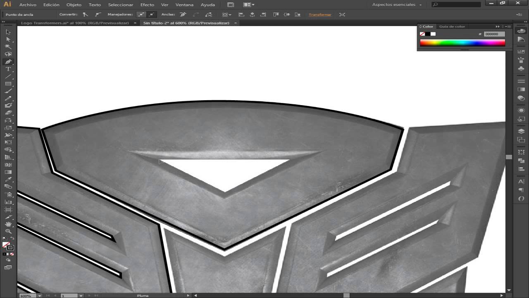
Task: Toggle show handles for multiple anchors
Action: pos(141,14)
